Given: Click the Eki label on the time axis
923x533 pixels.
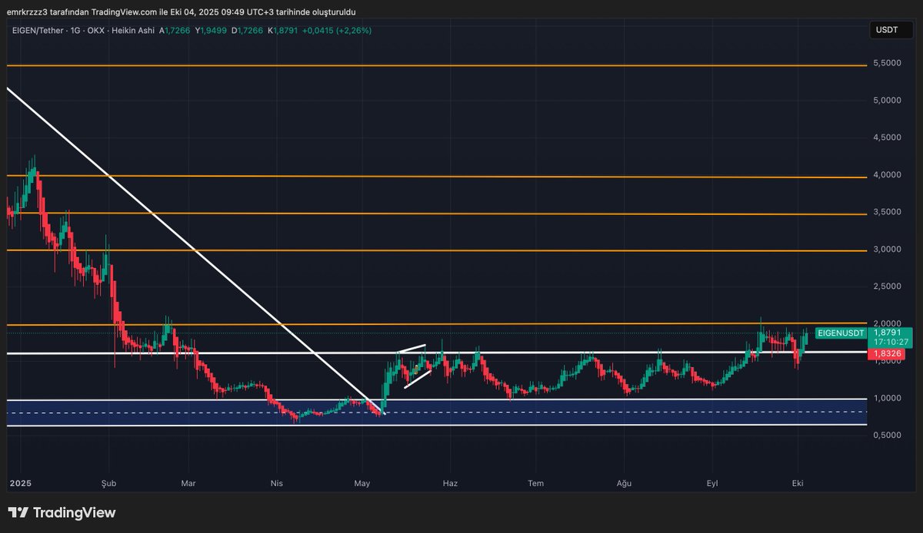Looking at the screenshot, I should coord(798,484).
